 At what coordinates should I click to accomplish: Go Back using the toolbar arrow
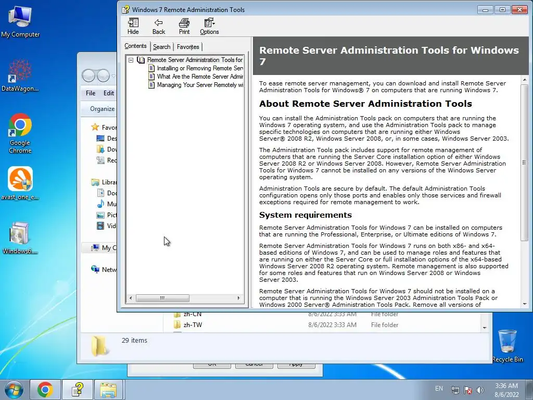tap(158, 26)
